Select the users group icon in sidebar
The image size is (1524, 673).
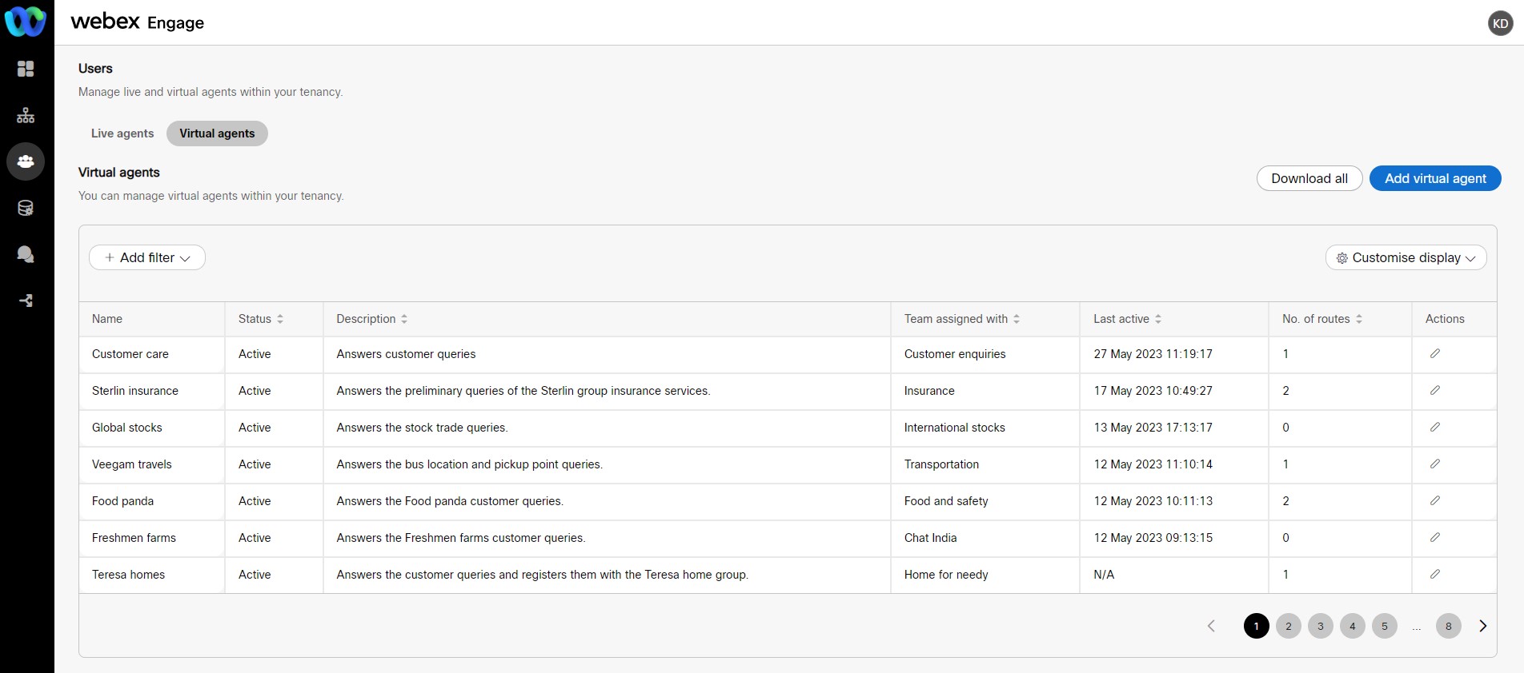(26, 161)
